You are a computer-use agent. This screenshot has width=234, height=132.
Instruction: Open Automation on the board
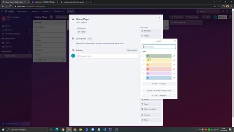[x=192, y=17]
